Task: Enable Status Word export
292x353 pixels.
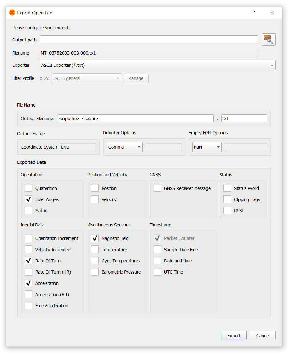Action: [227, 188]
